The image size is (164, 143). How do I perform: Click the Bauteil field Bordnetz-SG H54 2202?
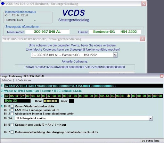point(115,32)
